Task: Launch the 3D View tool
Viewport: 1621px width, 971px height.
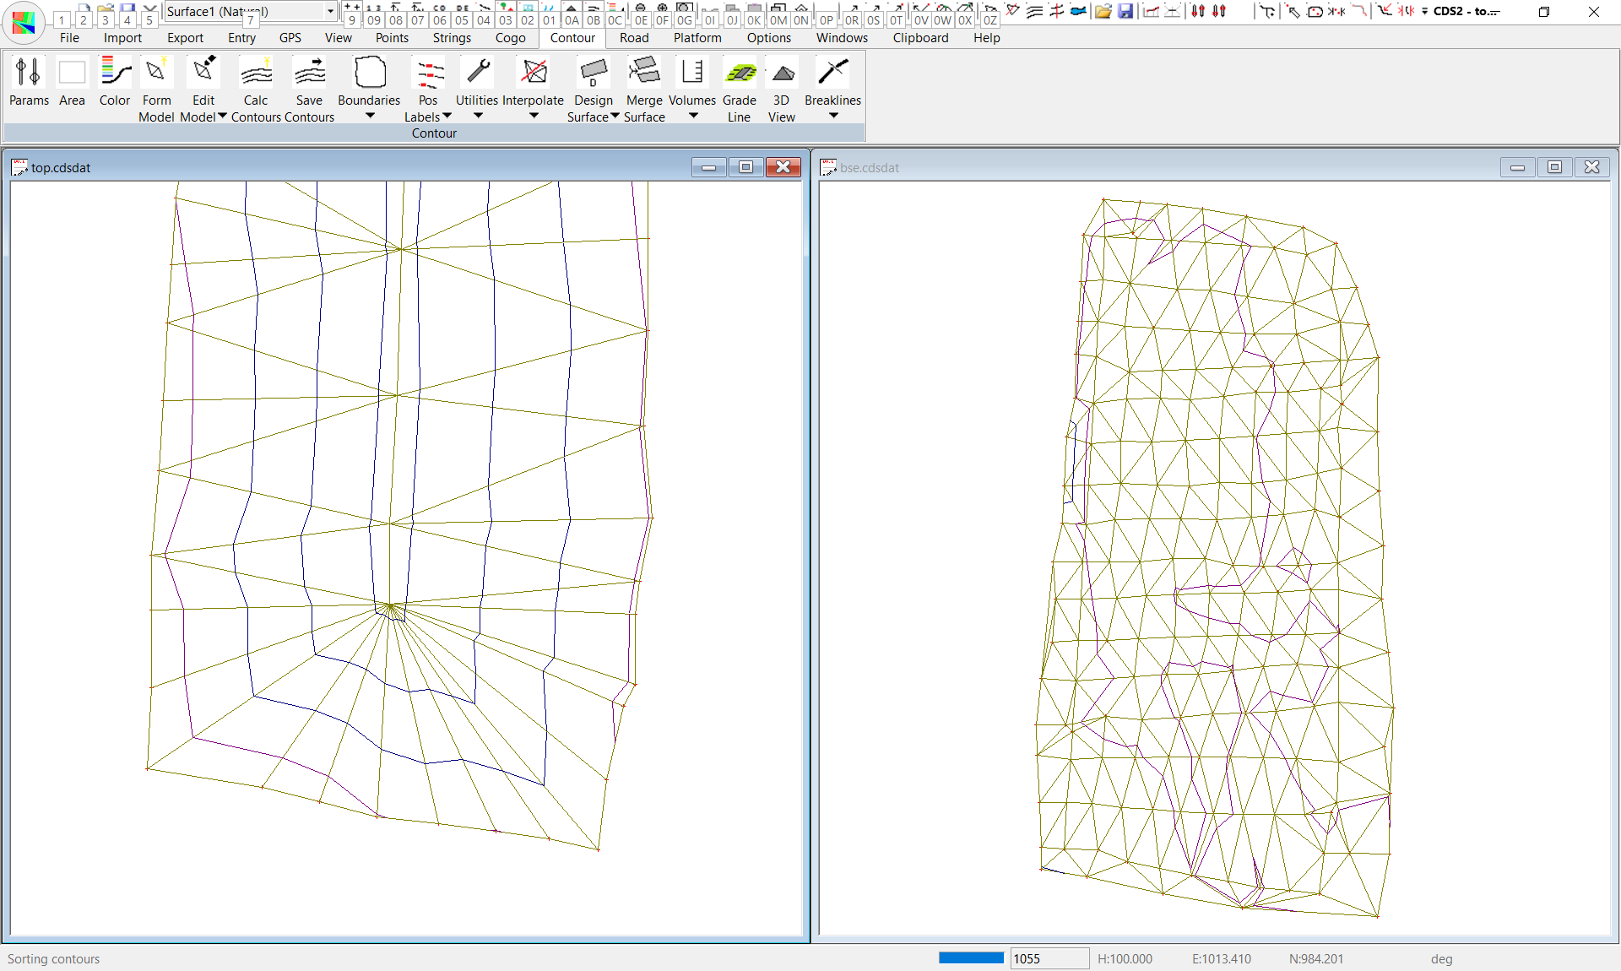Action: pos(782,73)
